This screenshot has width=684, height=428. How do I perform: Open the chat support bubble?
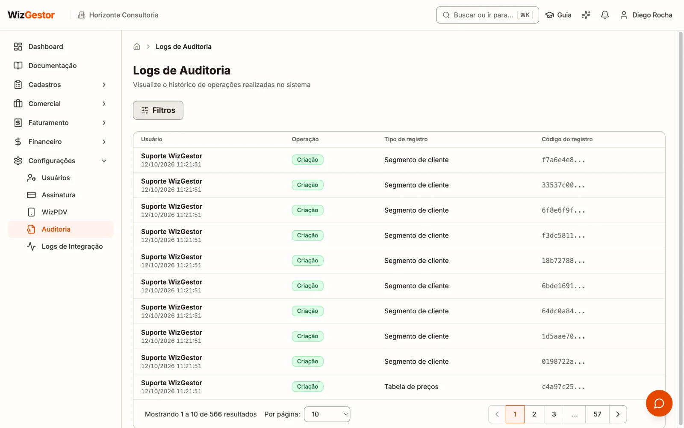point(659,403)
